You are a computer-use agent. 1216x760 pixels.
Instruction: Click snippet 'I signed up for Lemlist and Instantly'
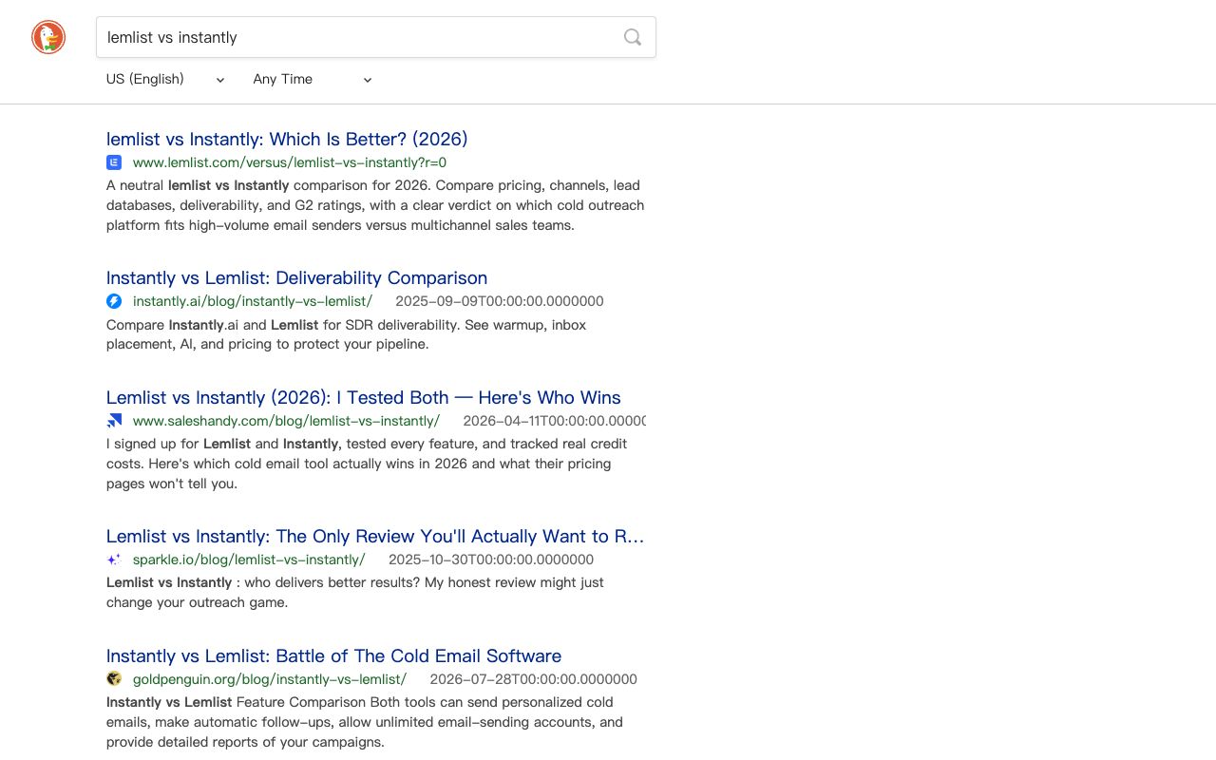pyautogui.click(x=367, y=464)
